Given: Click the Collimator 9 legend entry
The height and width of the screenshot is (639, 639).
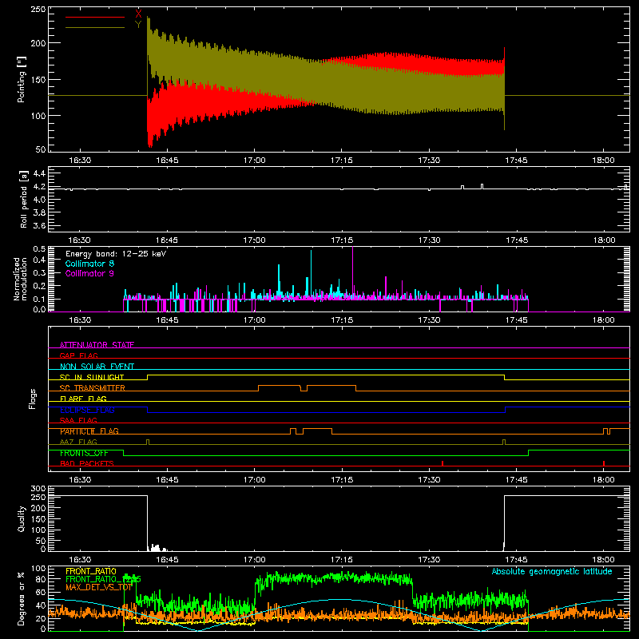Looking at the screenshot, I should pos(89,273).
